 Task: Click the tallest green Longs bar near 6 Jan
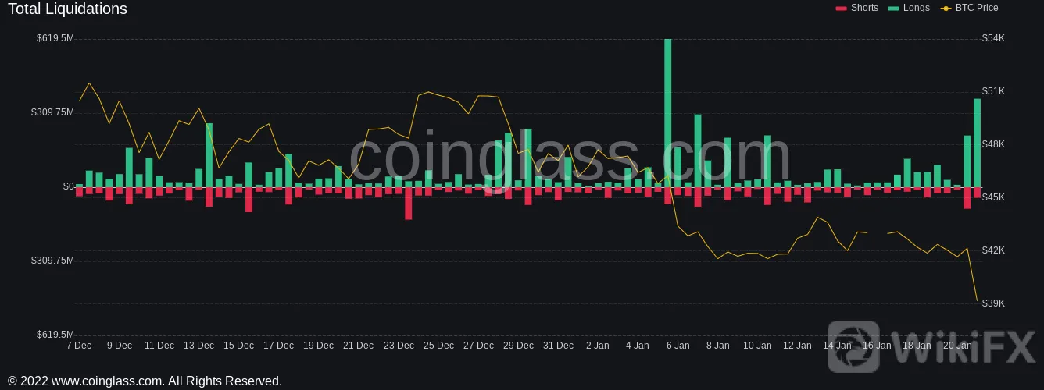668,113
